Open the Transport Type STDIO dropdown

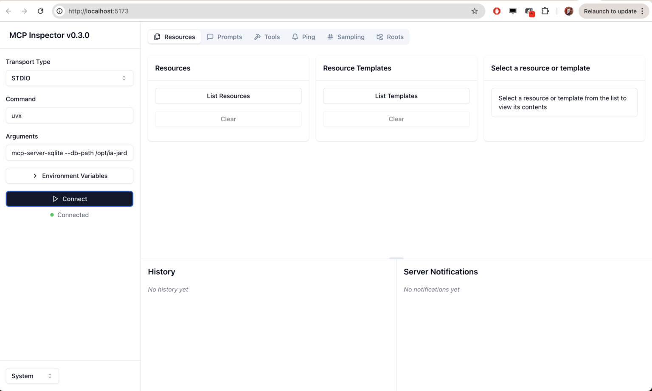click(69, 78)
